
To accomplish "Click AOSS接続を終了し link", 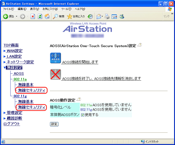I will (x=101, y=79).
